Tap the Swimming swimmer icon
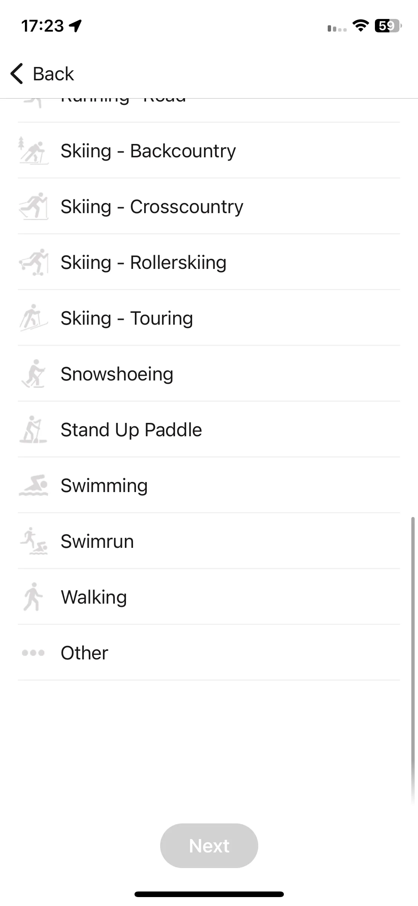This screenshot has width=418, height=906. pos(33,485)
